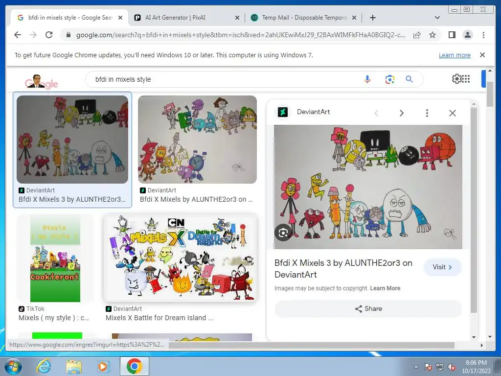The width and height of the screenshot is (501, 376).
Task: Open Learn more link in update bar
Action: [x=455, y=55]
